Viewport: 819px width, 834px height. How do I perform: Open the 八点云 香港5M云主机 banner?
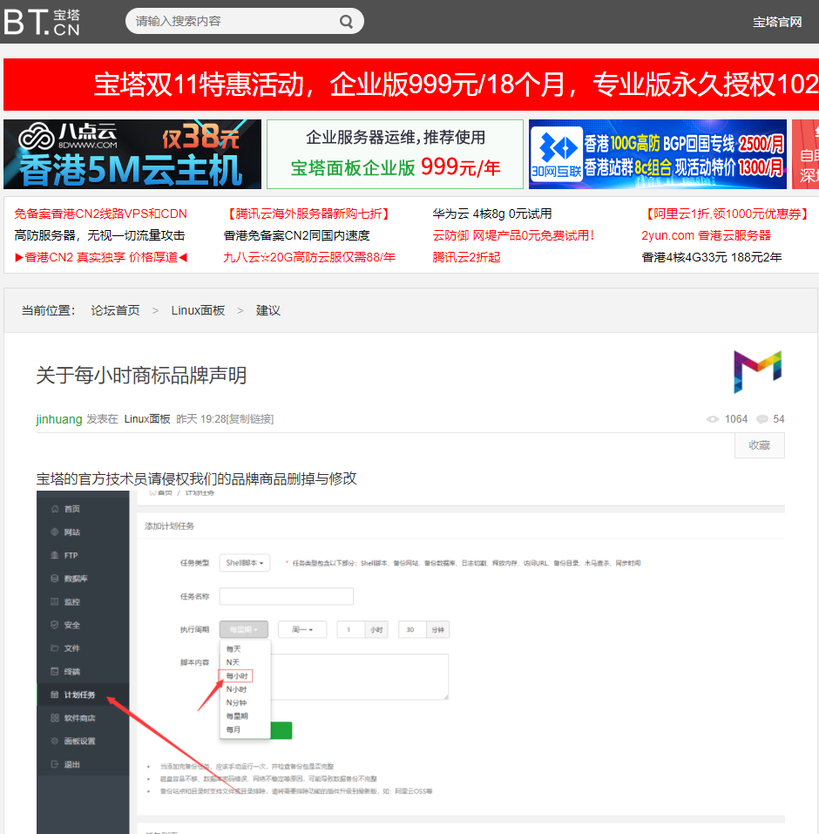(132, 154)
